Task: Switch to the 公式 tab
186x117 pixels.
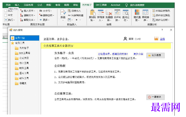Action: click(x=40, y=5)
